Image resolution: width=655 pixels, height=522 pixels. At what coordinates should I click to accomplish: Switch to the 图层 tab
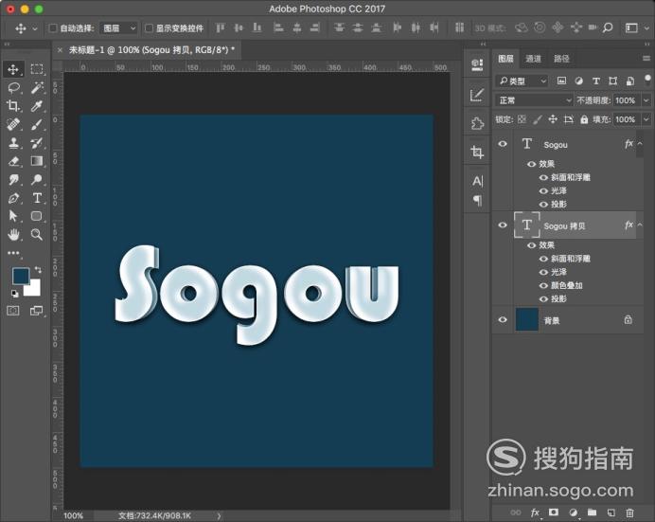(x=505, y=59)
